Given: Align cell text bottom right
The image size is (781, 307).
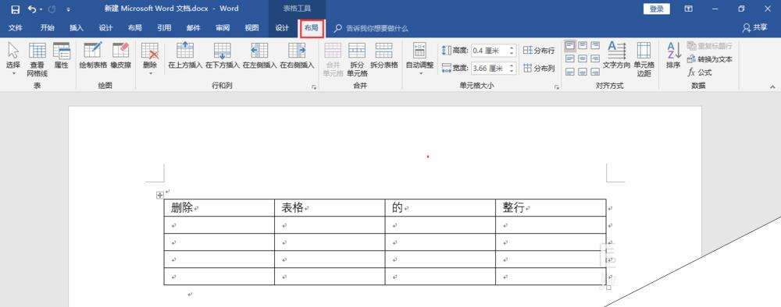Looking at the screenshot, I should coord(595,72).
